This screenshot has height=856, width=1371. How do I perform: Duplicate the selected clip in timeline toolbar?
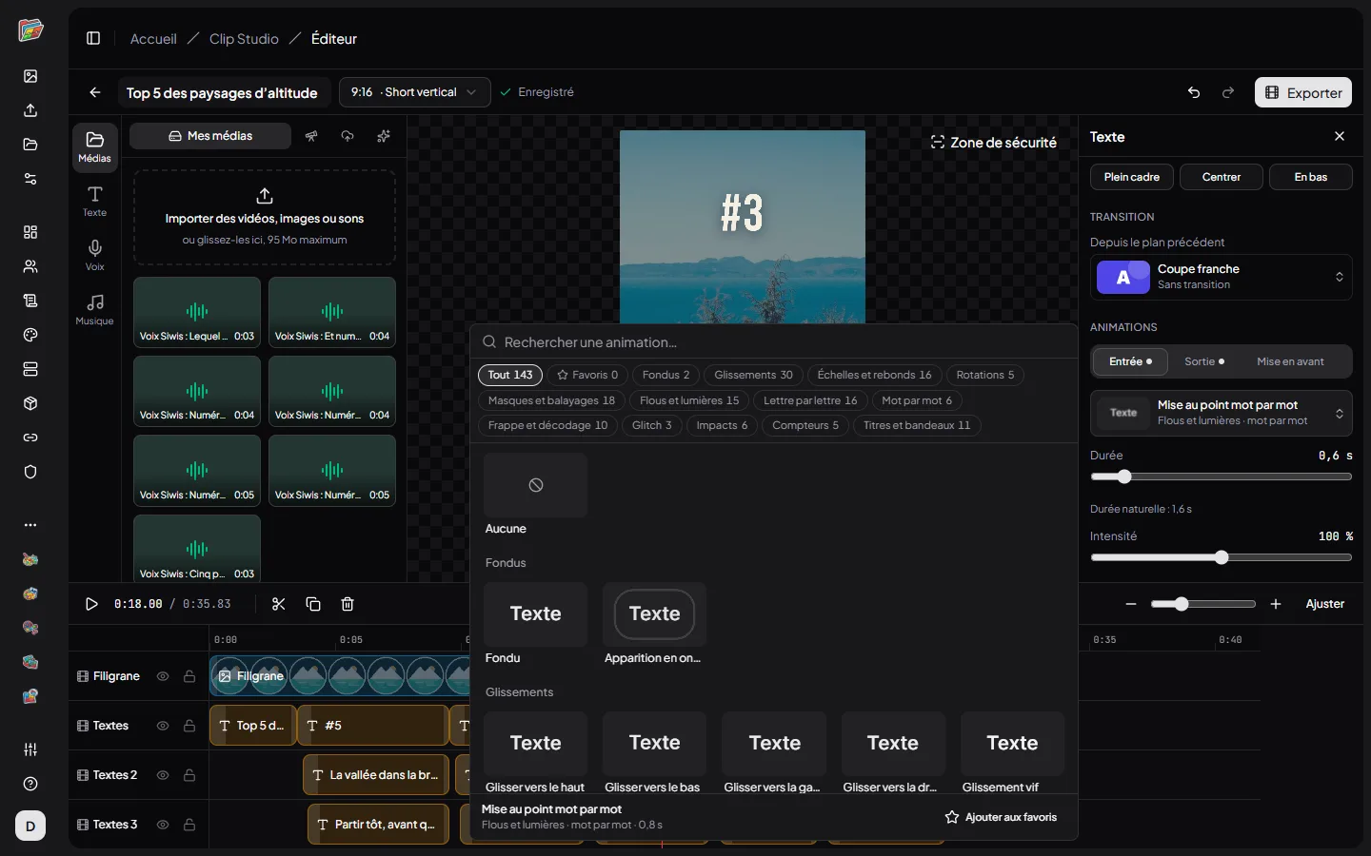(313, 604)
